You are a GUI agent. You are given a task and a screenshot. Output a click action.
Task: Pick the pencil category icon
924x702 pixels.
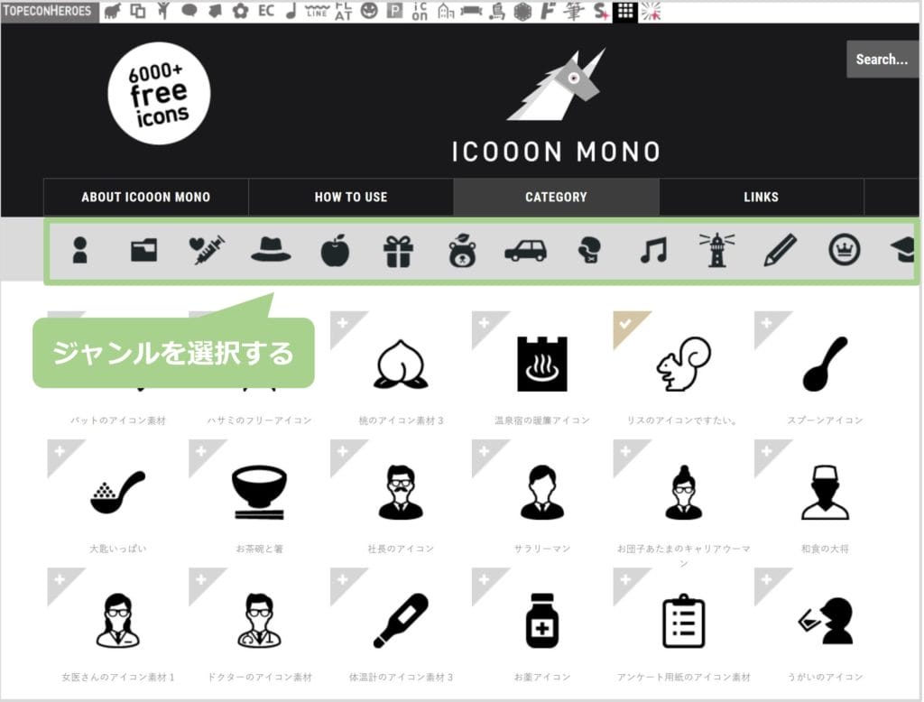(781, 250)
